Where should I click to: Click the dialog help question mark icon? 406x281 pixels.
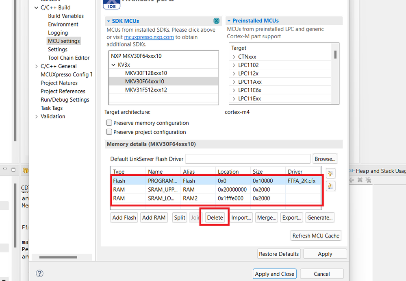click(x=39, y=274)
